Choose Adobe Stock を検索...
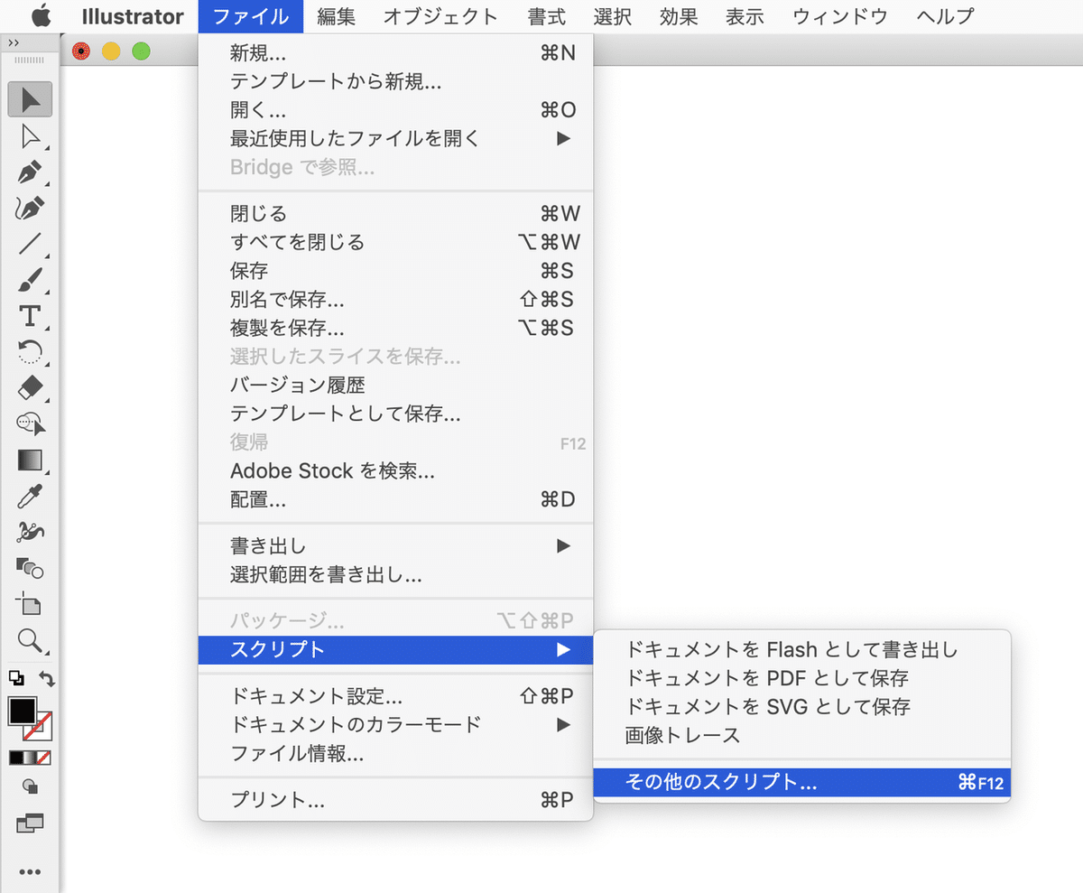Screen dimensions: 1083x893 coord(395,470)
